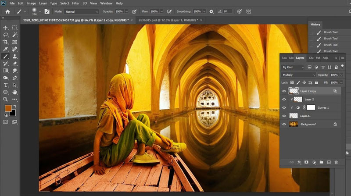Open the Image menu
This screenshot has height=196, width=351.
pyautogui.click(x=31, y=3)
